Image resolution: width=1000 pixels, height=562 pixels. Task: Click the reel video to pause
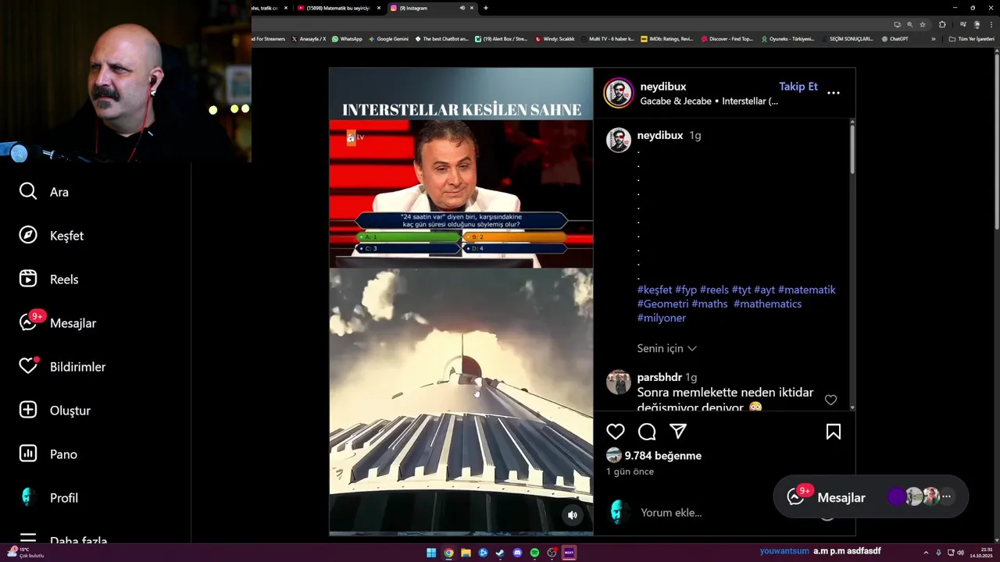coord(461,301)
